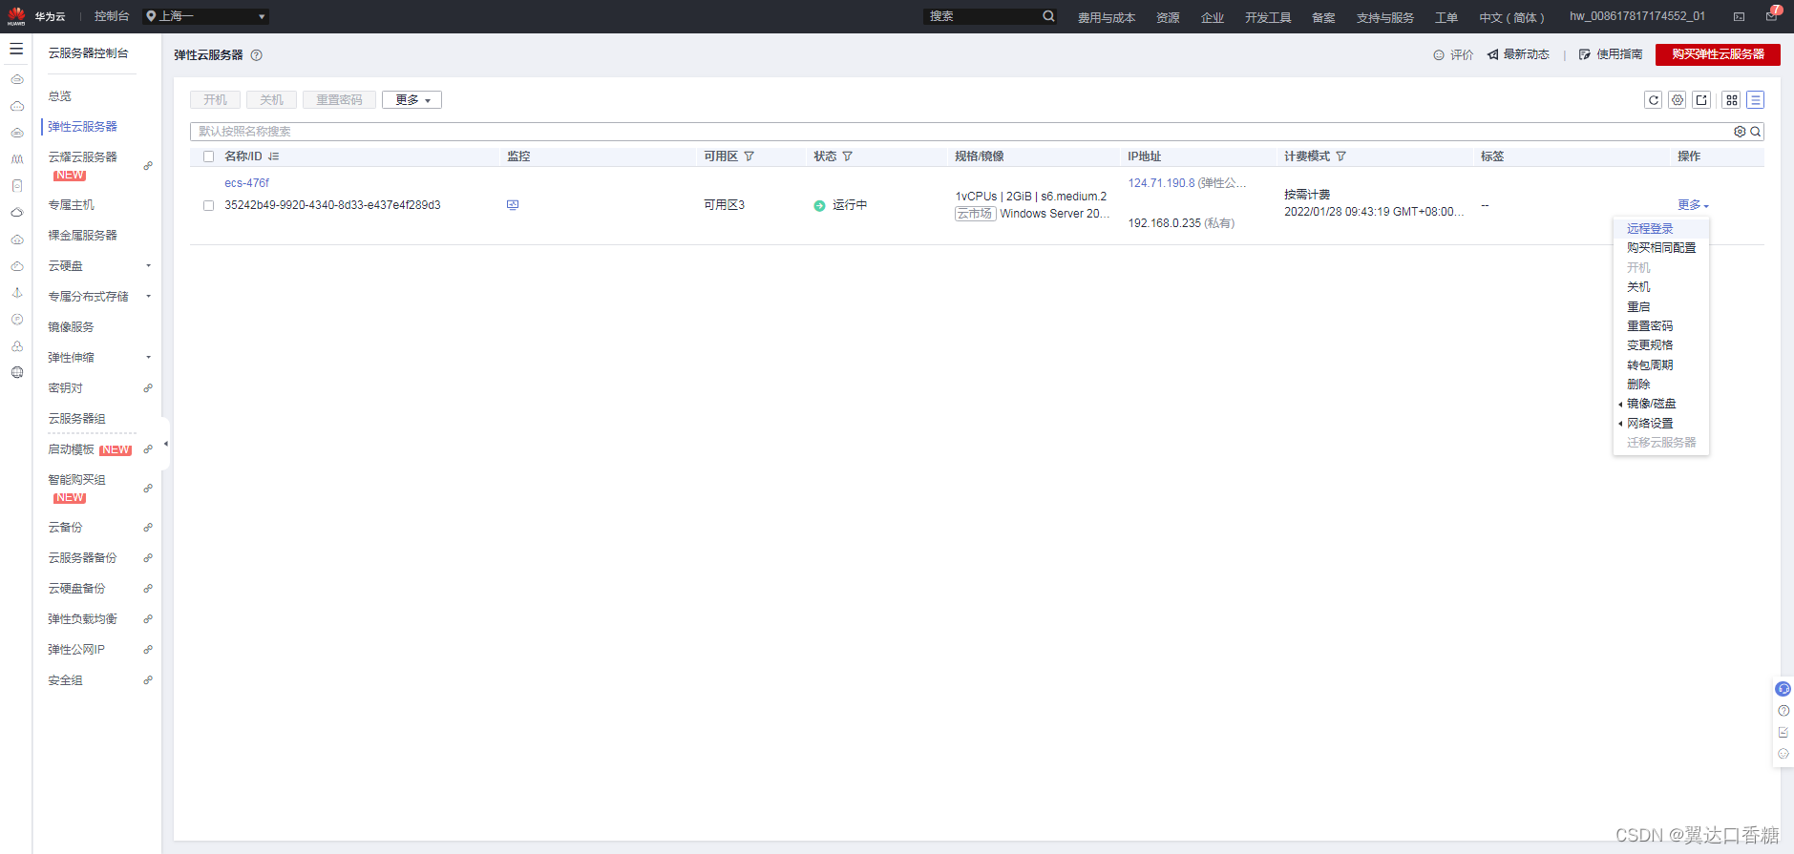Screen dimensions: 1794x854
Task: Select 重启 in the actions menu
Action: (1638, 307)
